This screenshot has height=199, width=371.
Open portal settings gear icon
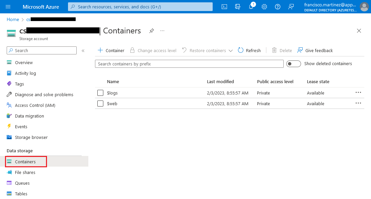264,7
